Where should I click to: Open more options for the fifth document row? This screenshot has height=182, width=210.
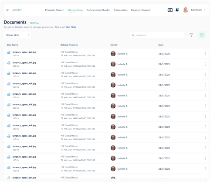[x=205, y=96]
